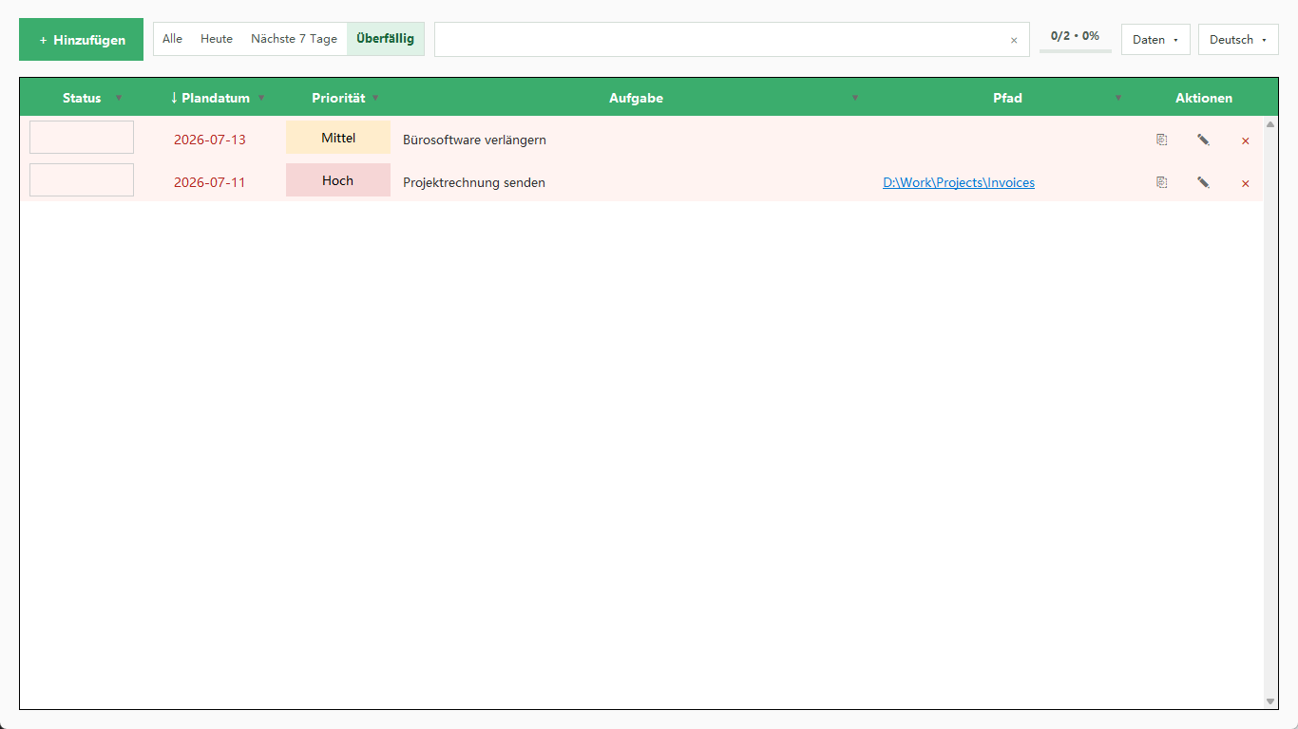1298x729 pixels.
Task: Click the scrollbar down arrow
Action: tap(1270, 701)
